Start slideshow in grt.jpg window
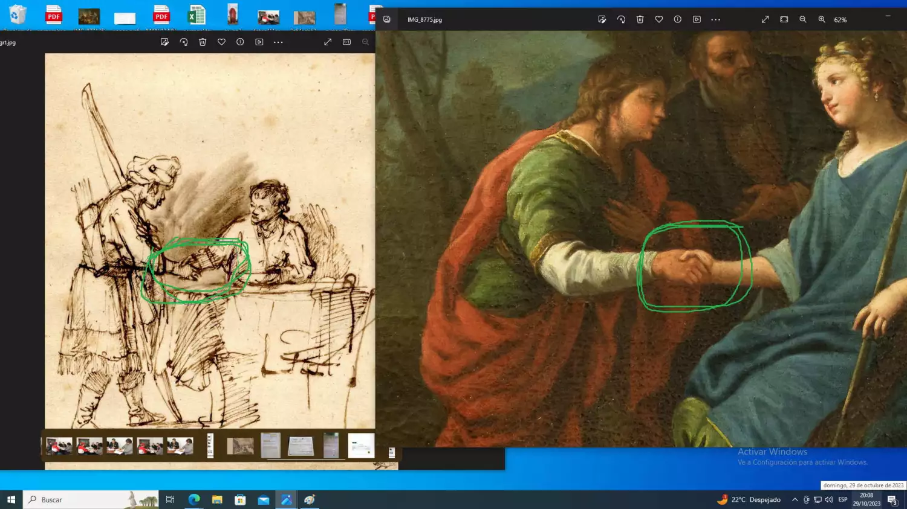Viewport: 907px width, 509px height. pyautogui.click(x=259, y=42)
